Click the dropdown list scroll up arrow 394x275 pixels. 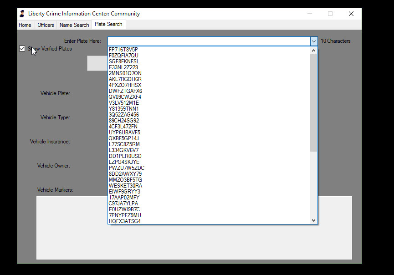click(x=313, y=51)
